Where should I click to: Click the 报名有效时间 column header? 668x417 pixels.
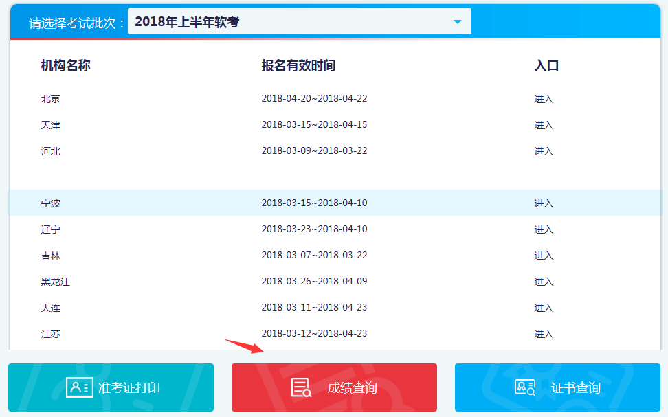[x=299, y=65]
